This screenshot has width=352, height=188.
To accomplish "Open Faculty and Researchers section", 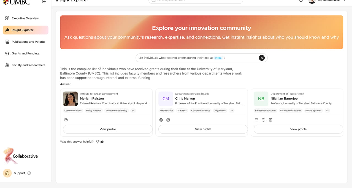I will click(26, 65).
